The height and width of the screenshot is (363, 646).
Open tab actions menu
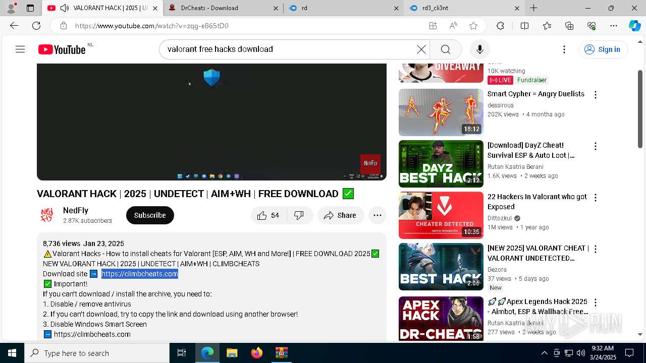coord(30,8)
